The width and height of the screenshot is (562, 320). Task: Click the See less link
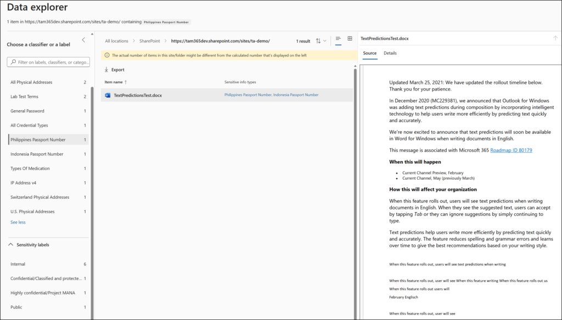(18, 222)
